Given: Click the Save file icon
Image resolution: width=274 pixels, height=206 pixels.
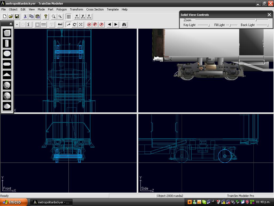Looking at the screenshot, I should [x=17, y=17].
